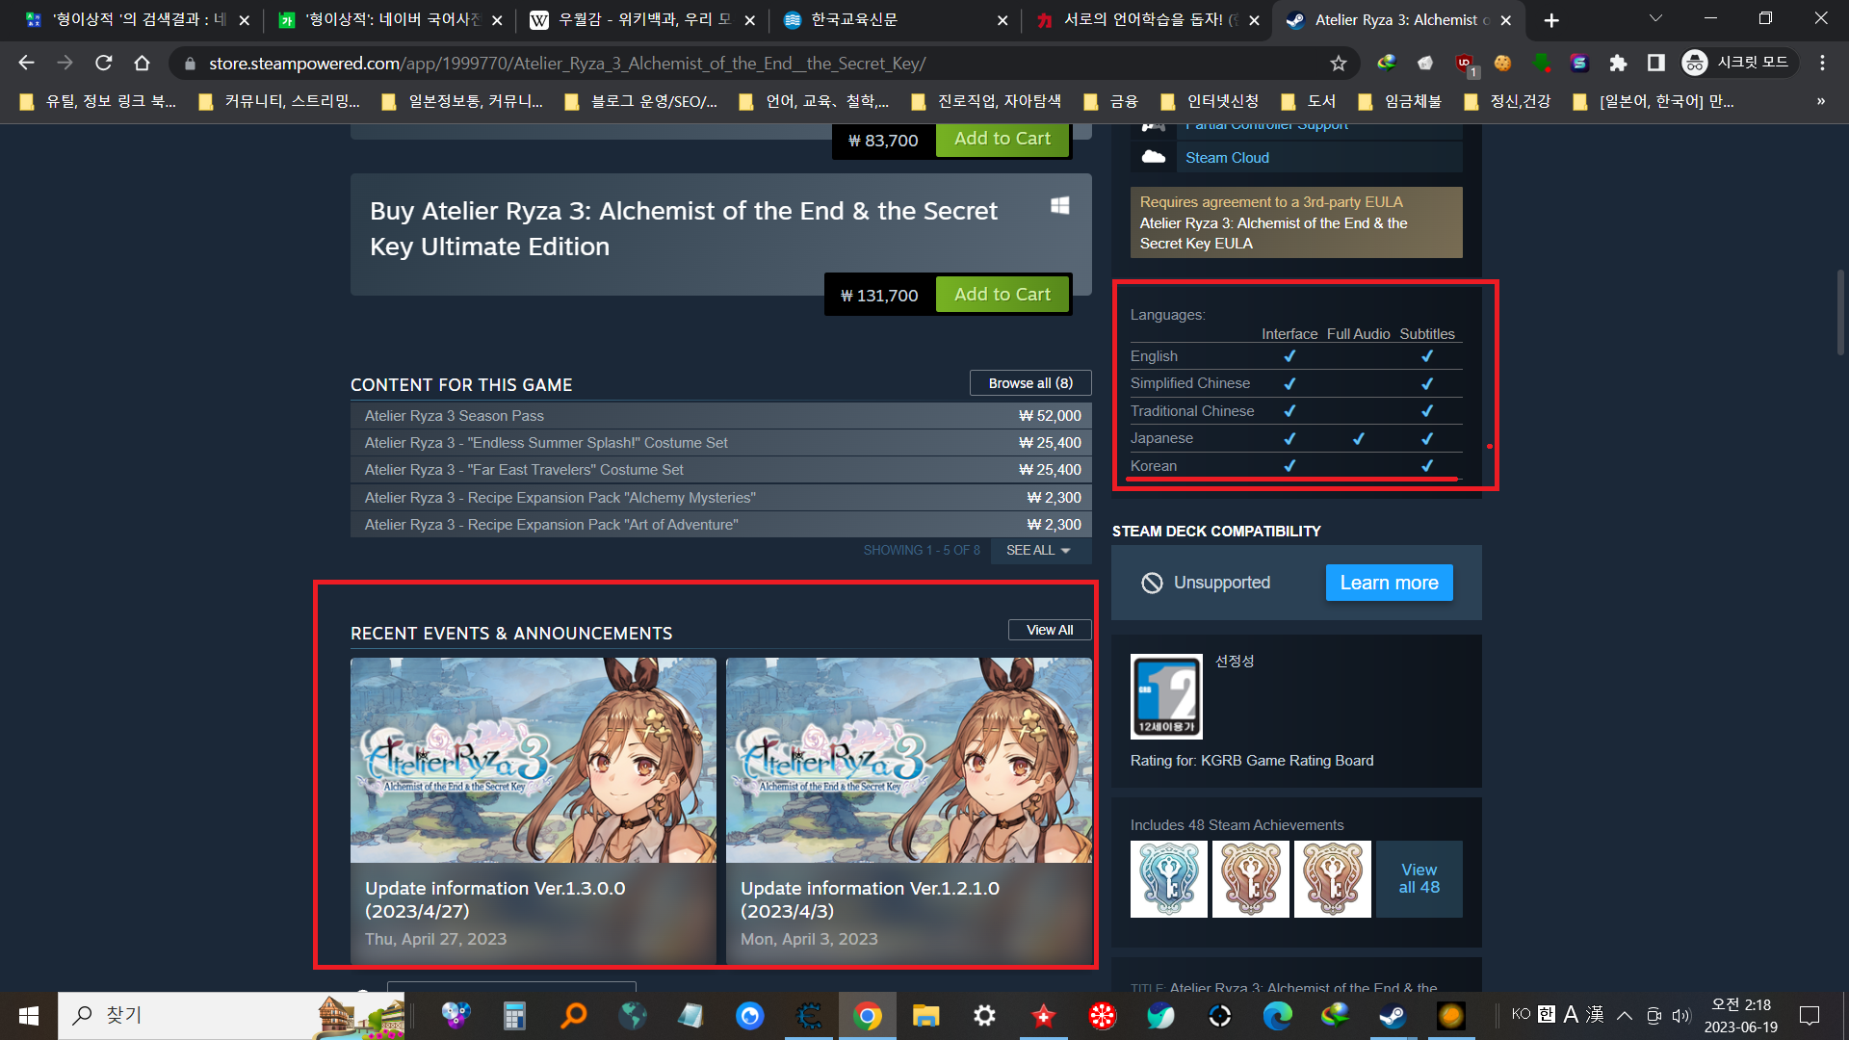This screenshot has width=1849, height=1040.
Task: Open Atelier Ryza 3 Season Pass DLC
Action: tap(721, 416)
